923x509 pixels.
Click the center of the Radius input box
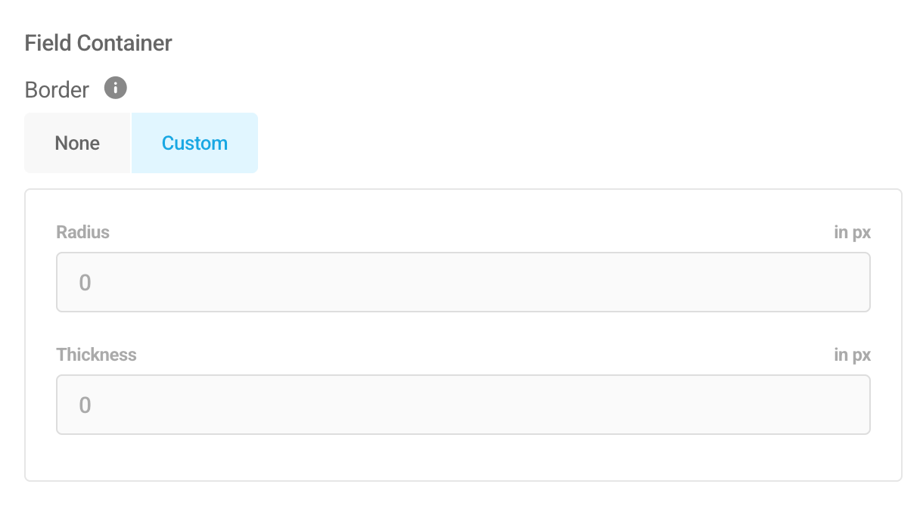[x=463, y=282]
